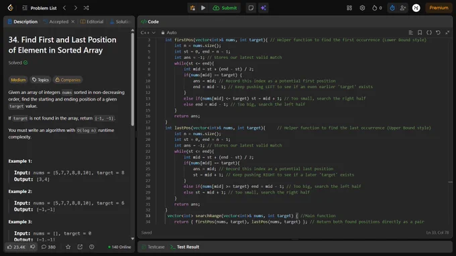Screen dimensions: 456x256
Task: Star the problem as favorite
Action: 68,247
